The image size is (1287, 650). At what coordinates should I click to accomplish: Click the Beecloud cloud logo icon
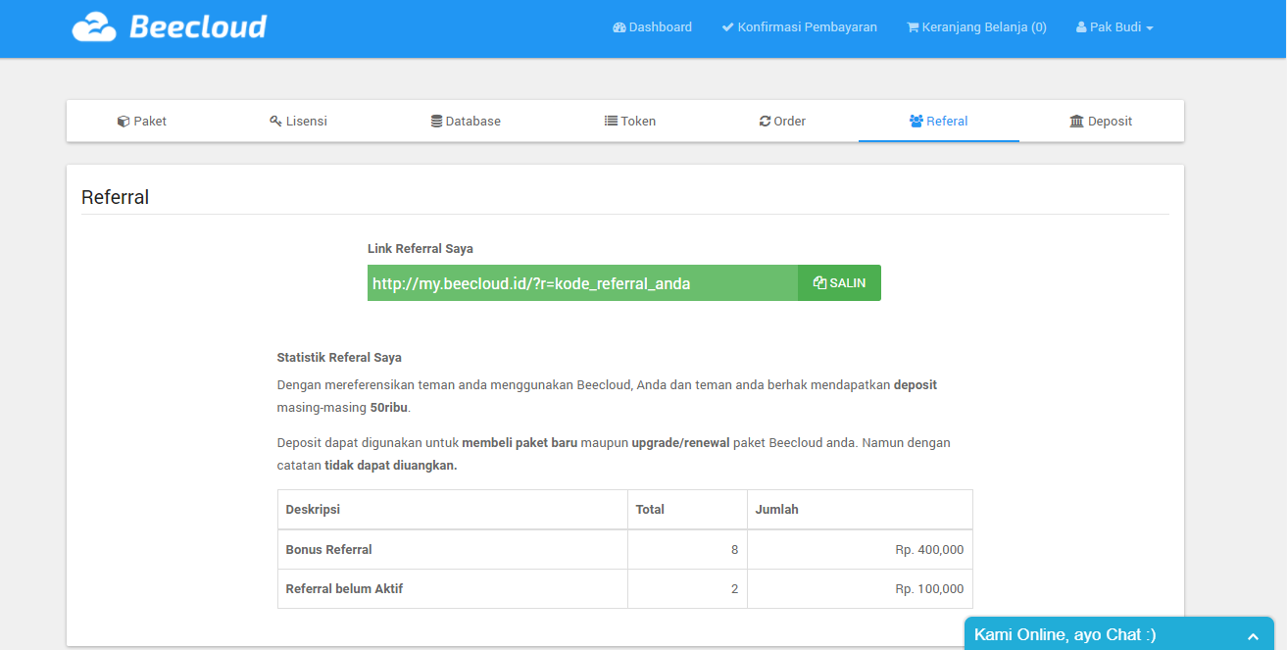pos(94,26)
